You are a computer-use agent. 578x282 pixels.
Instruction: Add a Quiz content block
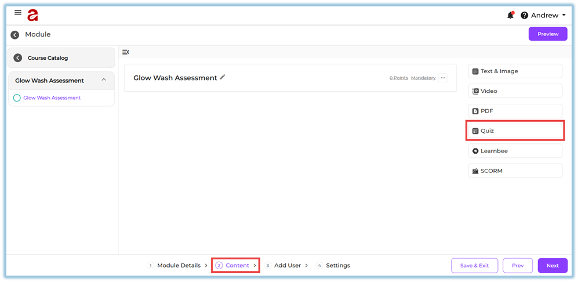(515, 131)
